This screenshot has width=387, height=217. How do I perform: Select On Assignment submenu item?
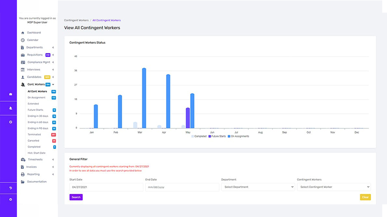(37, 98)
